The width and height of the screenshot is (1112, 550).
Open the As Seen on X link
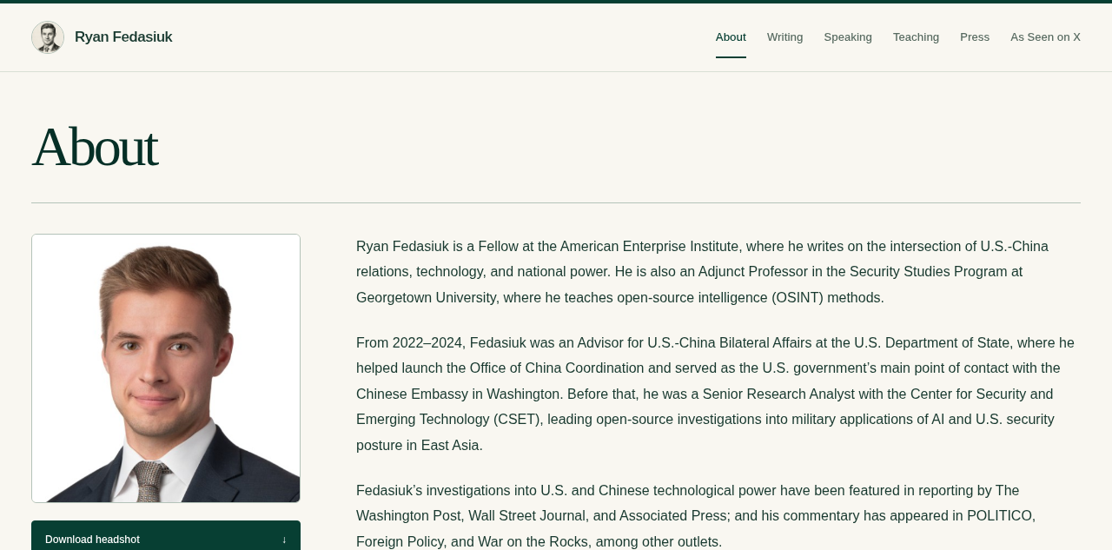tap(1045, 37)
